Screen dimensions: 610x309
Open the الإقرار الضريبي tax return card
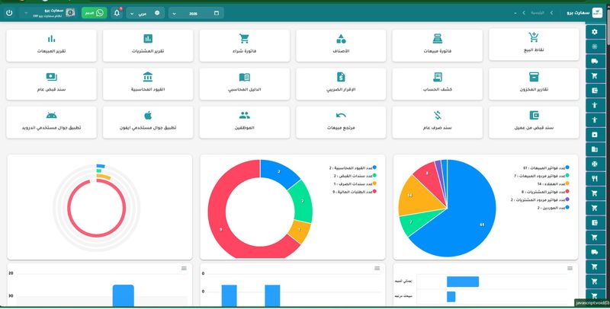[341, 84]
